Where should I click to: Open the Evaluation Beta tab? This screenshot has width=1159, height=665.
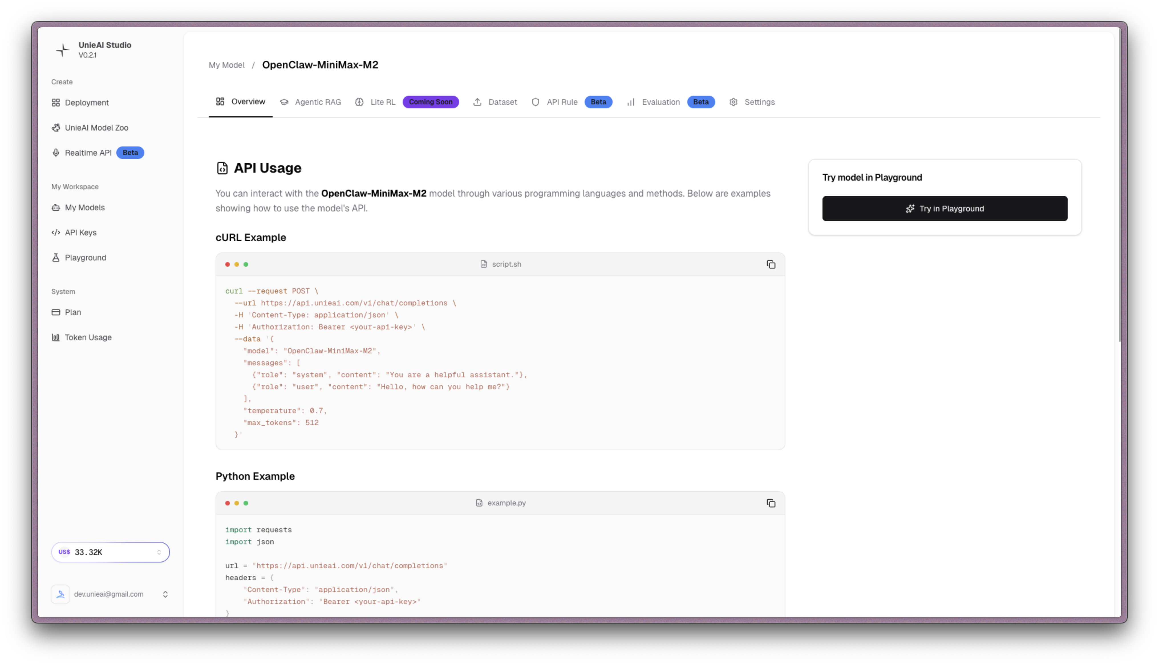click(x=660, y=102)
